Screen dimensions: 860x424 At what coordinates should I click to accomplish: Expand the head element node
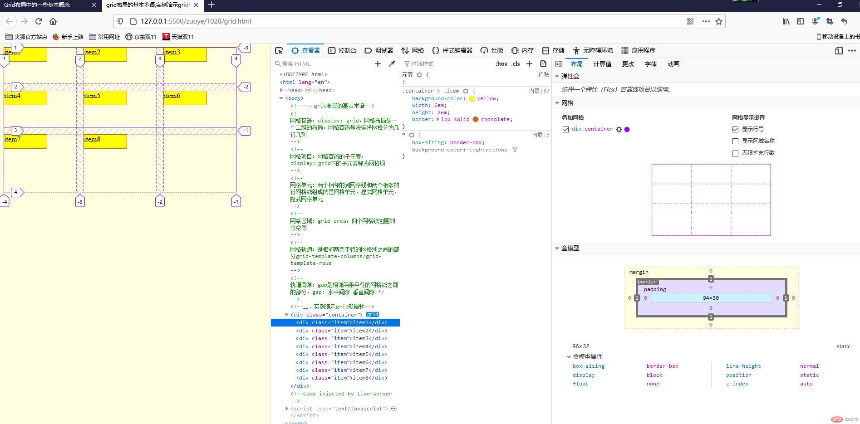[x=281, y=90]
